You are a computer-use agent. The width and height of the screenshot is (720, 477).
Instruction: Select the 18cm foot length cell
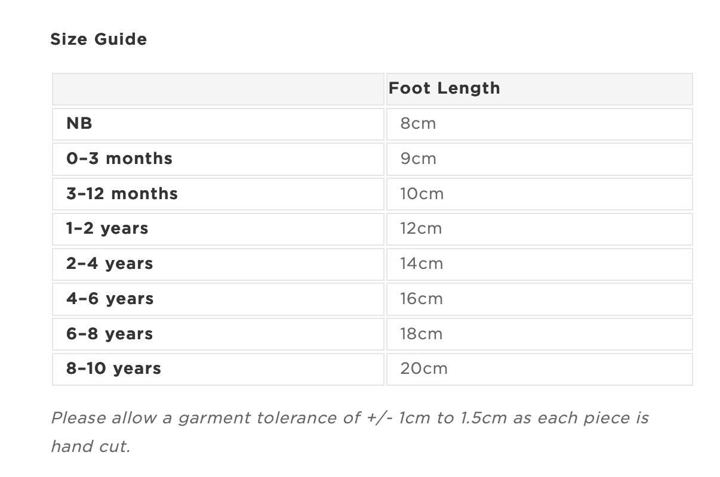(x=421, y=334)
